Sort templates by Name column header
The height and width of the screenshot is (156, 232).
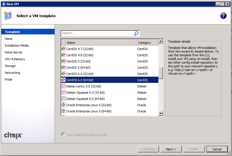tap(101, 42)
